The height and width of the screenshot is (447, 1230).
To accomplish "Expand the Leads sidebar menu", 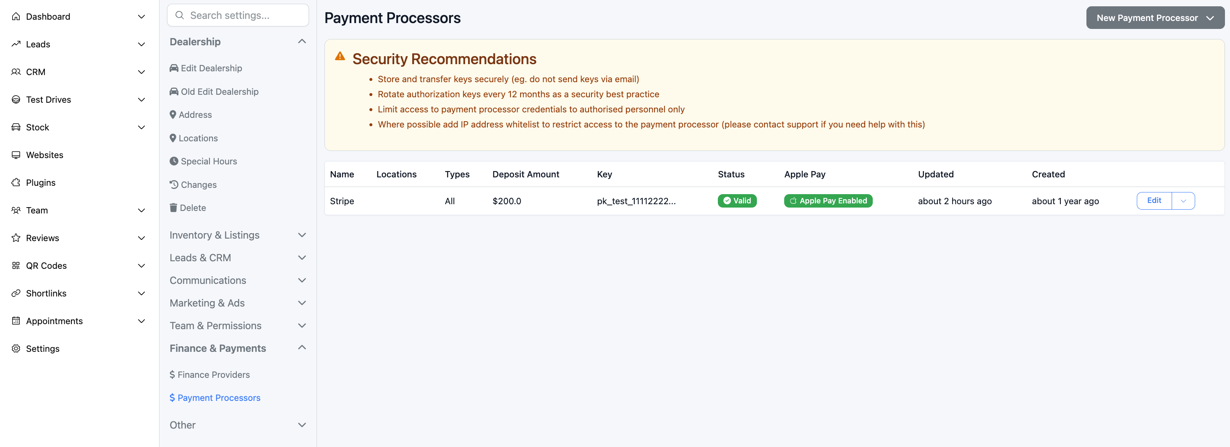I will [141, 44].
